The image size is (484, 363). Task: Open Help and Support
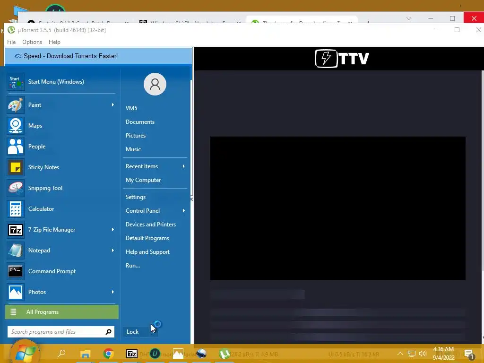(x=147, y=252)
